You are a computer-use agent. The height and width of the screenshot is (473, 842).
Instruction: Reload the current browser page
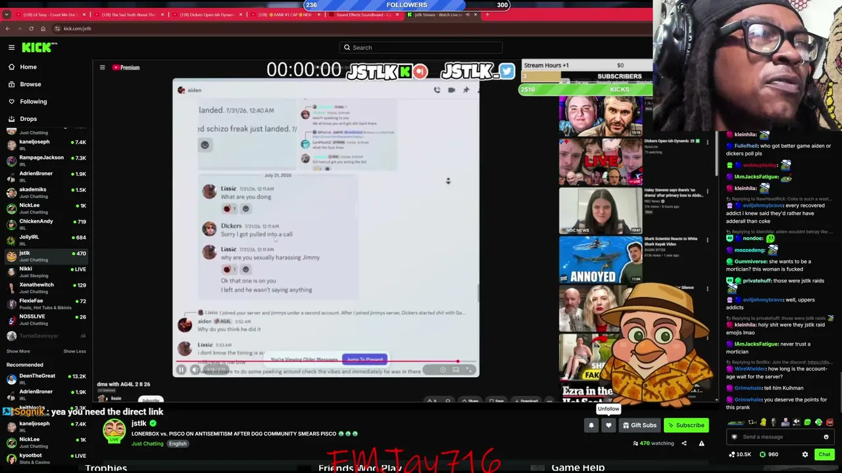click(31, 28)
